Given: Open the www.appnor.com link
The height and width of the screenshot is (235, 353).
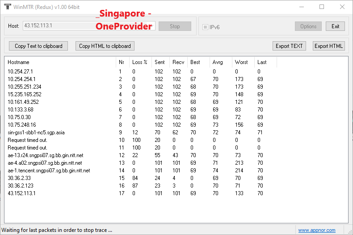Looking at the screenshot, I should (x=317, y=230).
